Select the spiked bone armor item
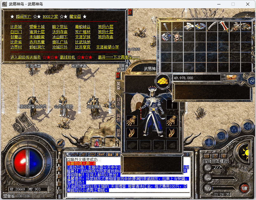256x200 pixels. [x=235, y=26]
